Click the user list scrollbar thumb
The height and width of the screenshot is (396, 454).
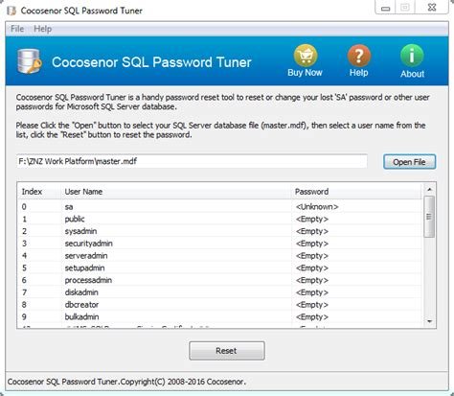[x=429, y=217]
